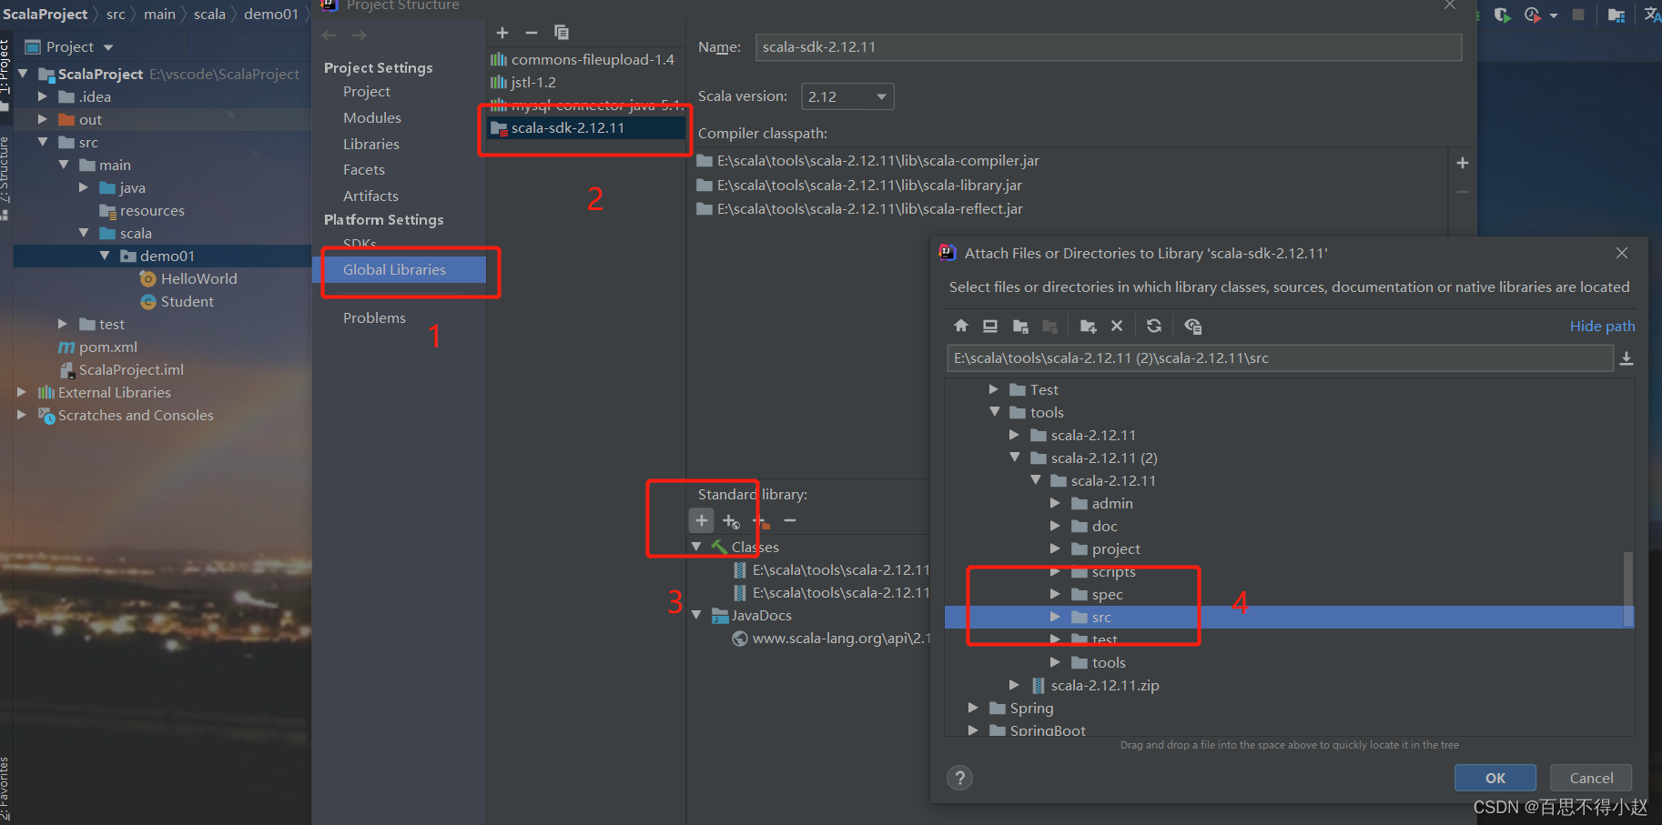1662x825 pixels.
Task: Click the Hide path link
Action: pyautogui.click(x=1602, y=326)
